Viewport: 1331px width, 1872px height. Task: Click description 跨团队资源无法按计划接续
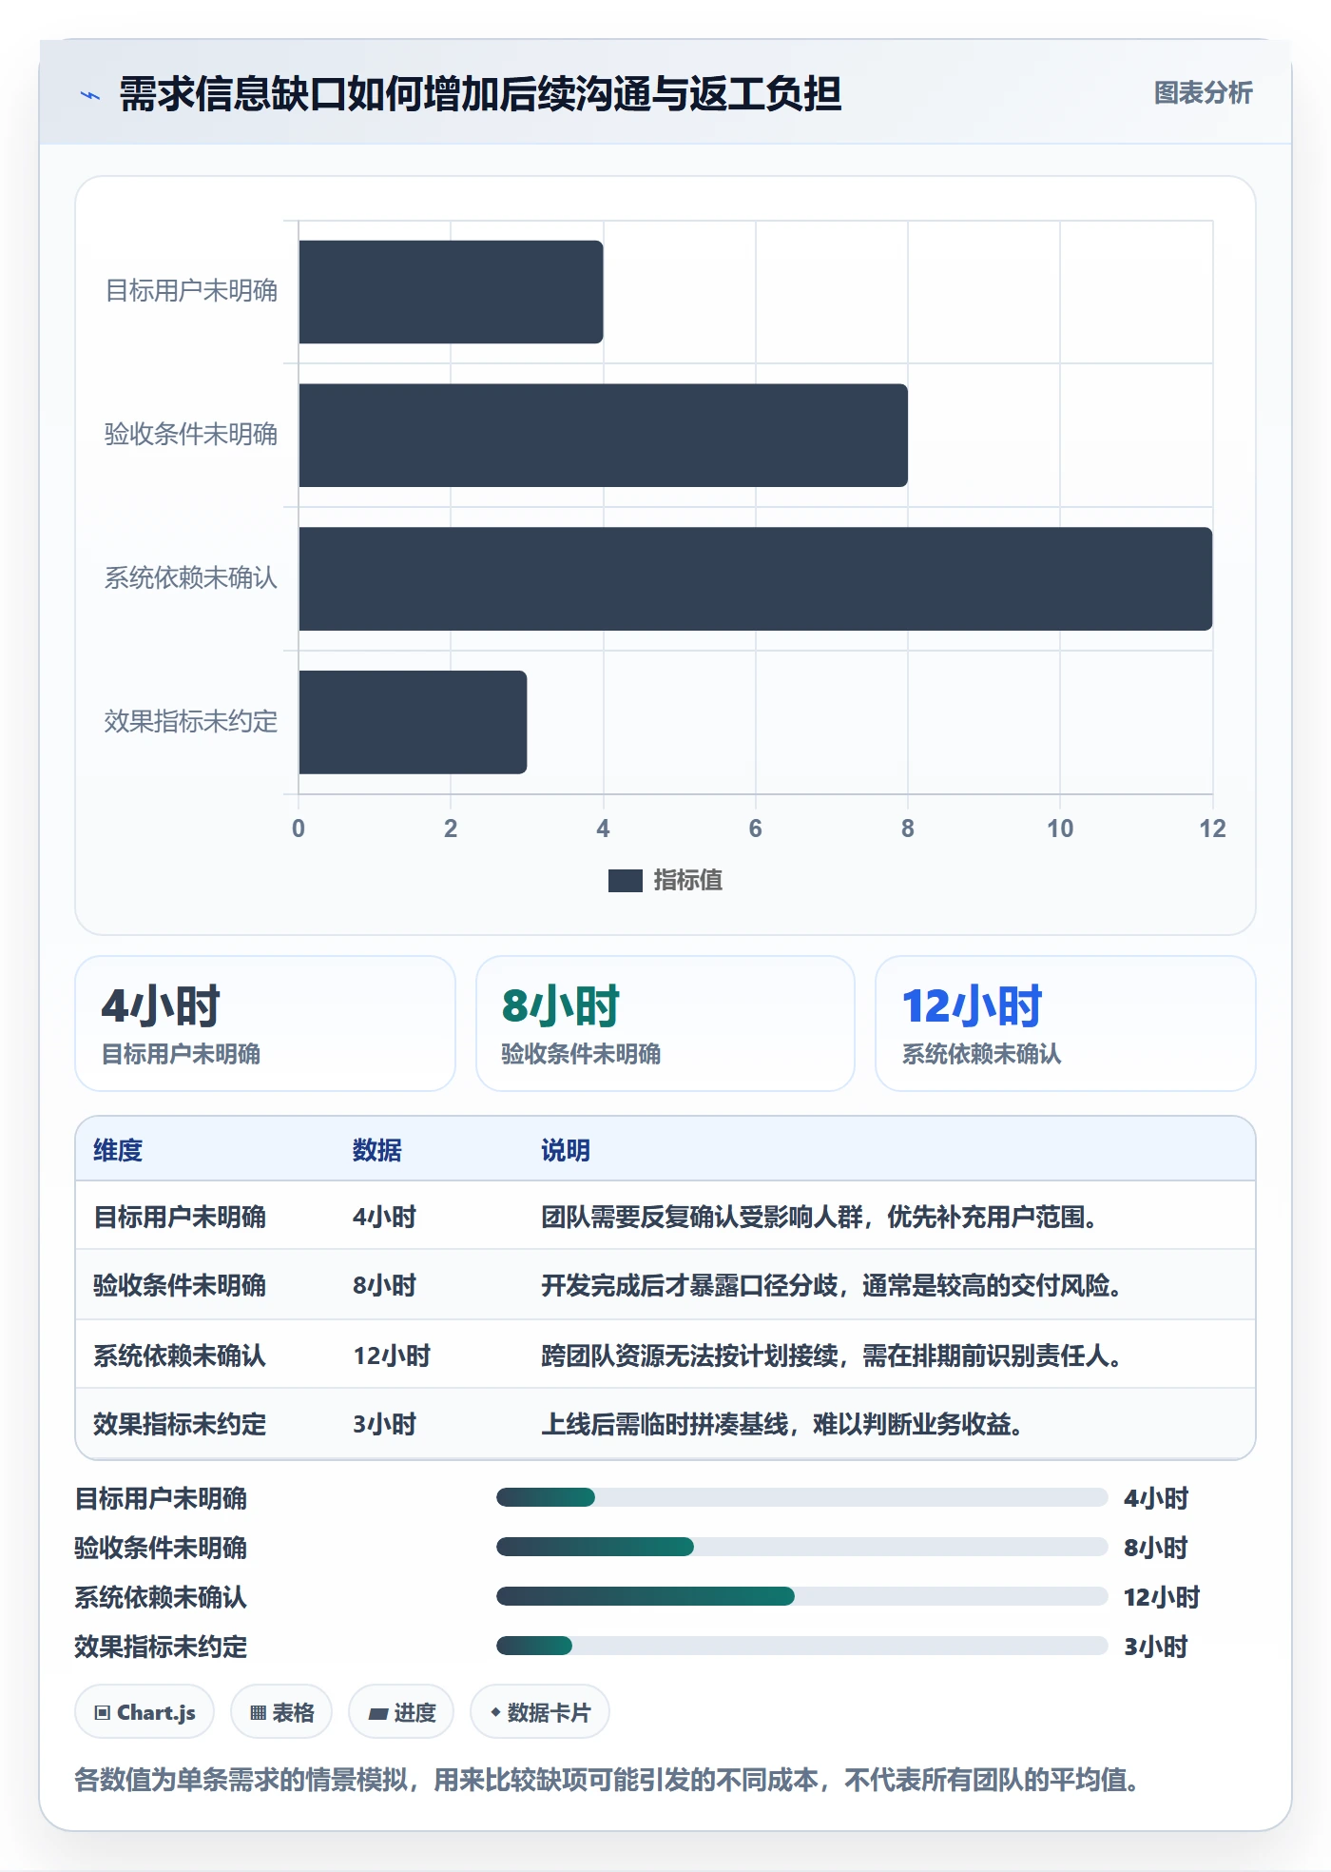click(x=690, y=1355)
